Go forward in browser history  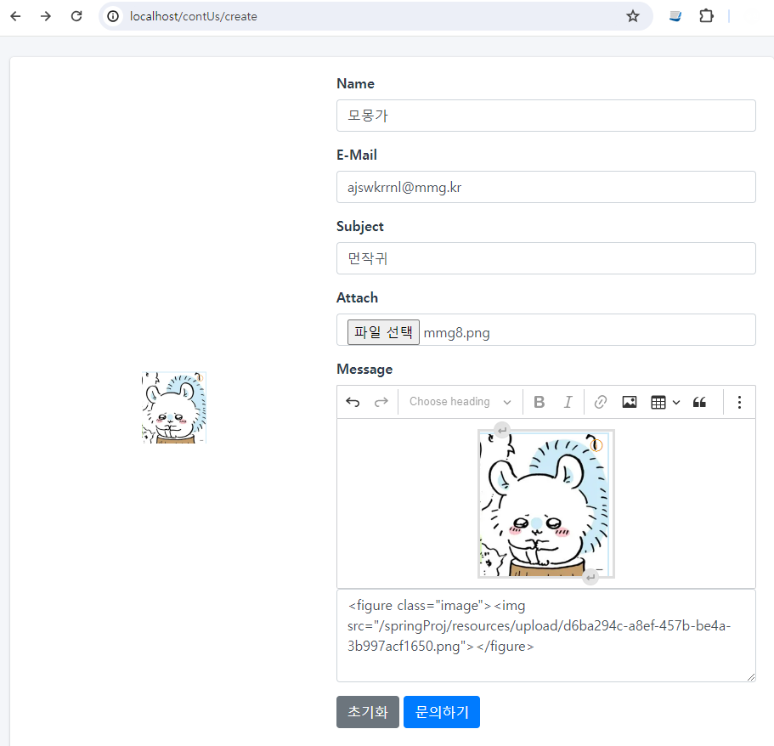pos(46,16)
